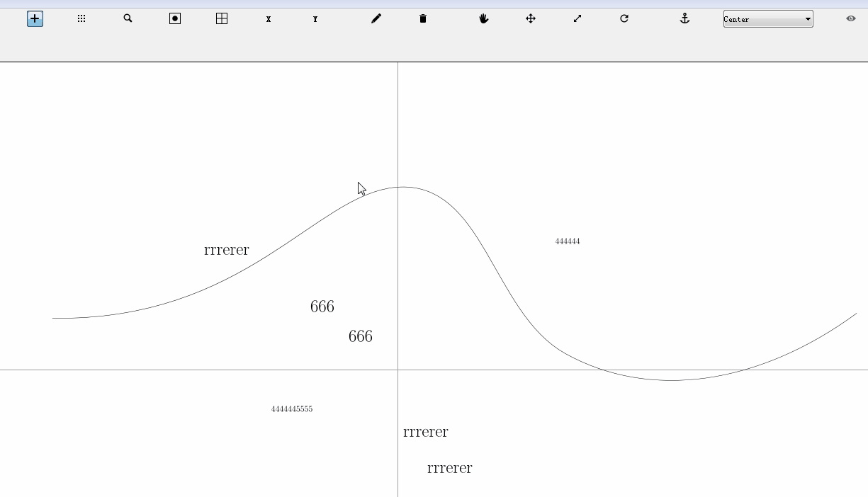Activate the Hand pan tool
868x497 pixels.
[483, 18]
